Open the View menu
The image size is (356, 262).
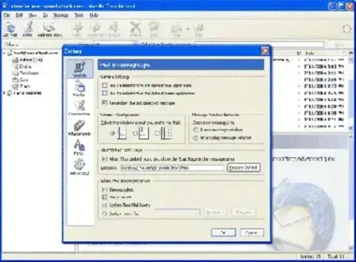(x=33, y=15)
